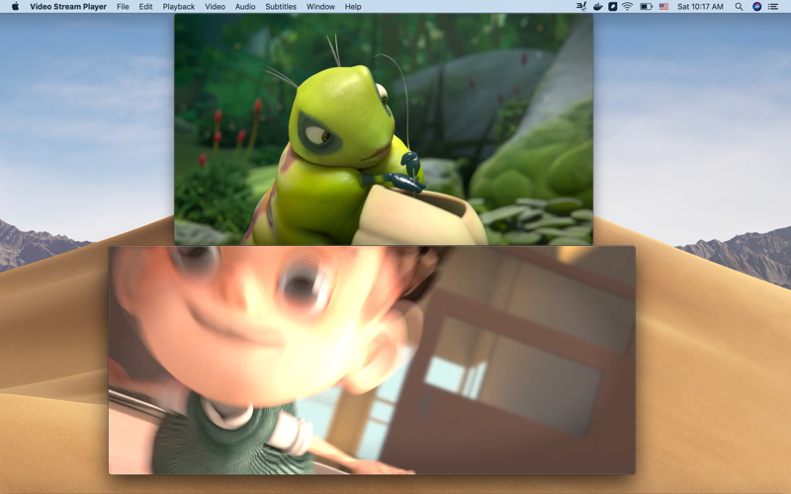Image resolution: width=791 pixels, height=494 pixels.
Task: Click the leftmost checkmark status menu bar icon
Action: 581,7
